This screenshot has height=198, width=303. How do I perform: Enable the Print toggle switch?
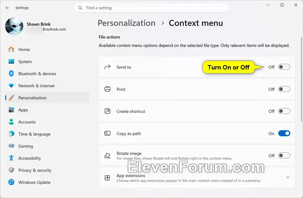(x=284, y=89)
